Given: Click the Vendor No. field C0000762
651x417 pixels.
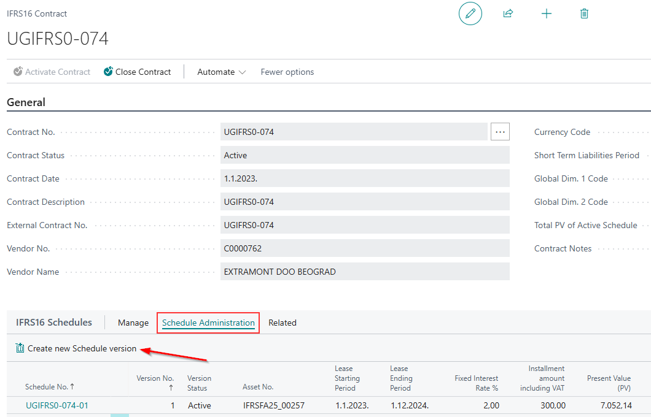Looking at the screenshot, I should tap(365, 248).
